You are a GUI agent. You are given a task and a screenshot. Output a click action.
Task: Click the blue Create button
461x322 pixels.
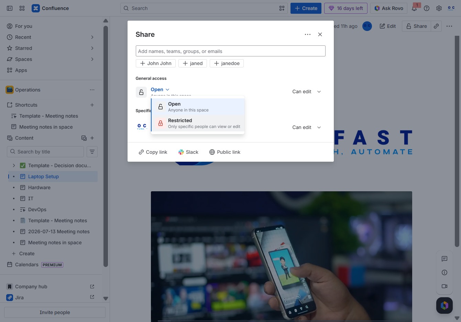click(306, 8)
